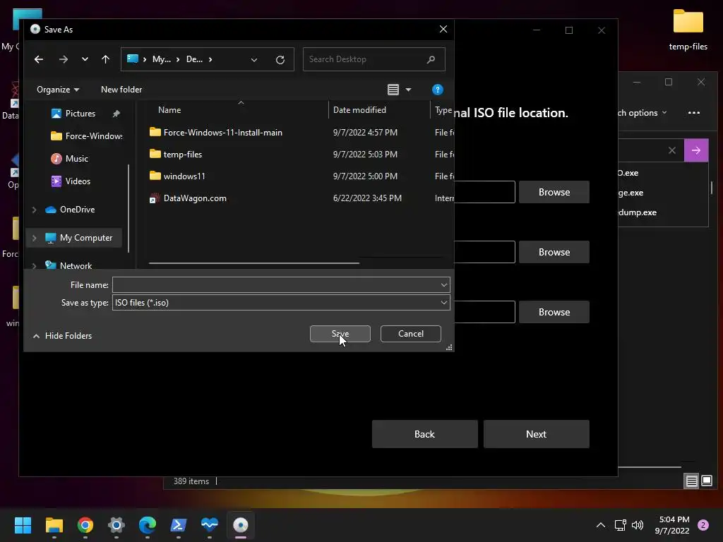Open the Windows Start menu
This screenshot has height=542, width=723.
[x=23, y=525]
